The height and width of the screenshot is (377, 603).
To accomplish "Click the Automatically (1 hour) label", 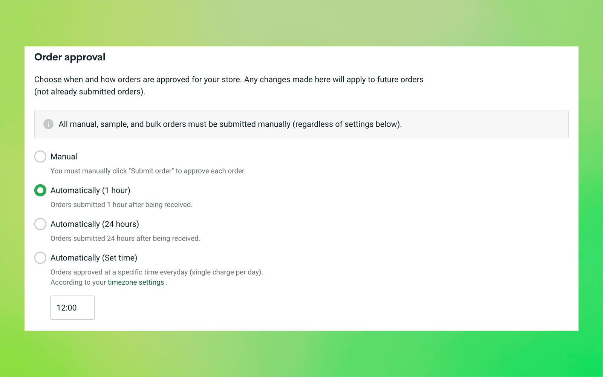I will pos(90,190).
